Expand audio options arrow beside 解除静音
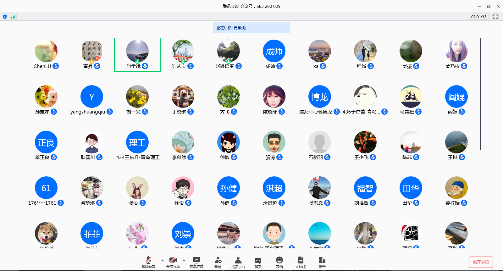This screenshot has height=271, width=503. coord(163,260)
